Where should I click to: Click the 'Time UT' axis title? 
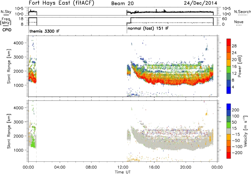[x=123, y=172]
